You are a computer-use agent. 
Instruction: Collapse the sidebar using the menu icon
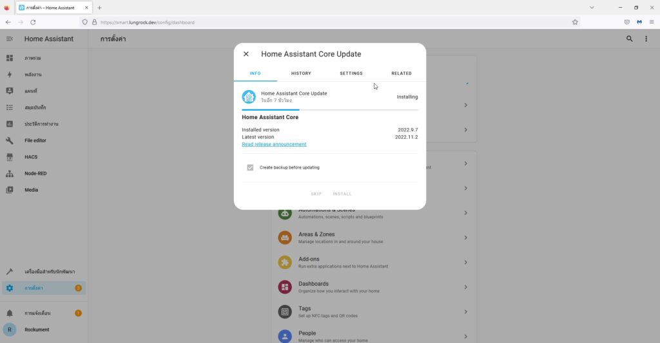click(x=9, y=39)
